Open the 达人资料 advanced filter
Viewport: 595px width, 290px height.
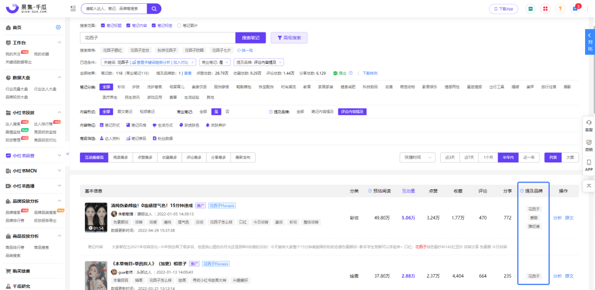(x=110, y=138)
